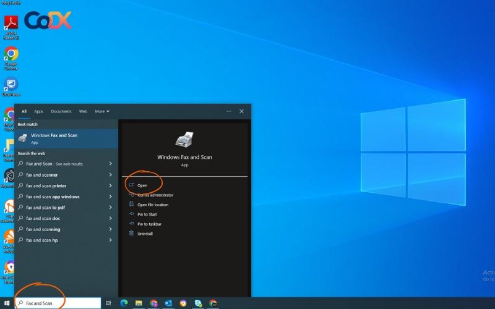
Task: Switch to the Apps search tab
Action: (38, 111)
